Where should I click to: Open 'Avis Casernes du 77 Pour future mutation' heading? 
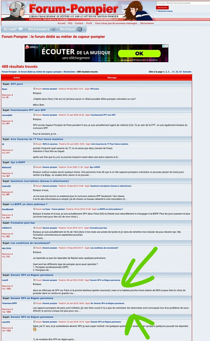click(37, 139)
